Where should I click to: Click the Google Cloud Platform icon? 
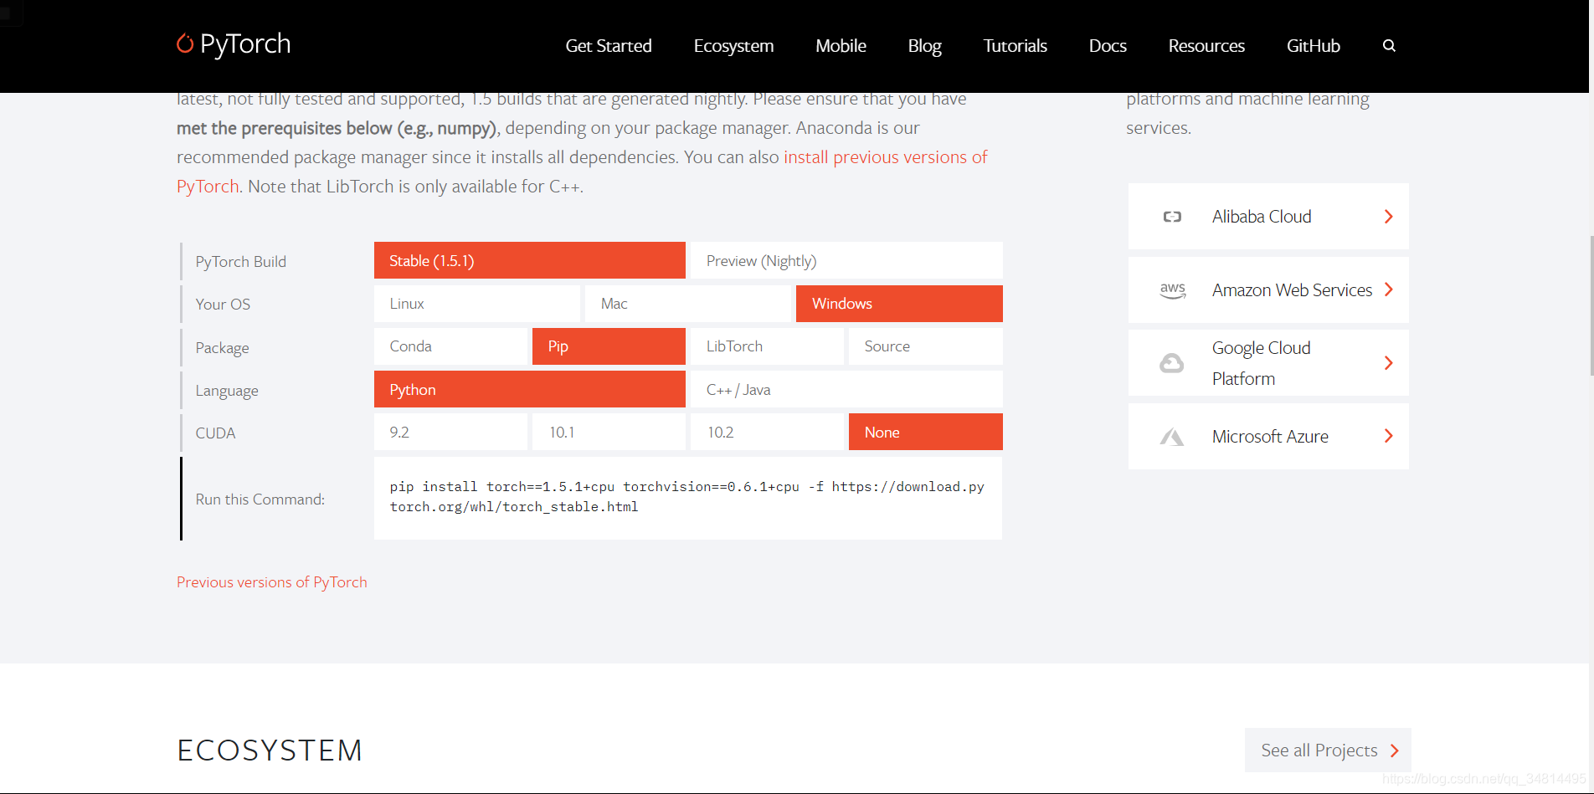1171,363
